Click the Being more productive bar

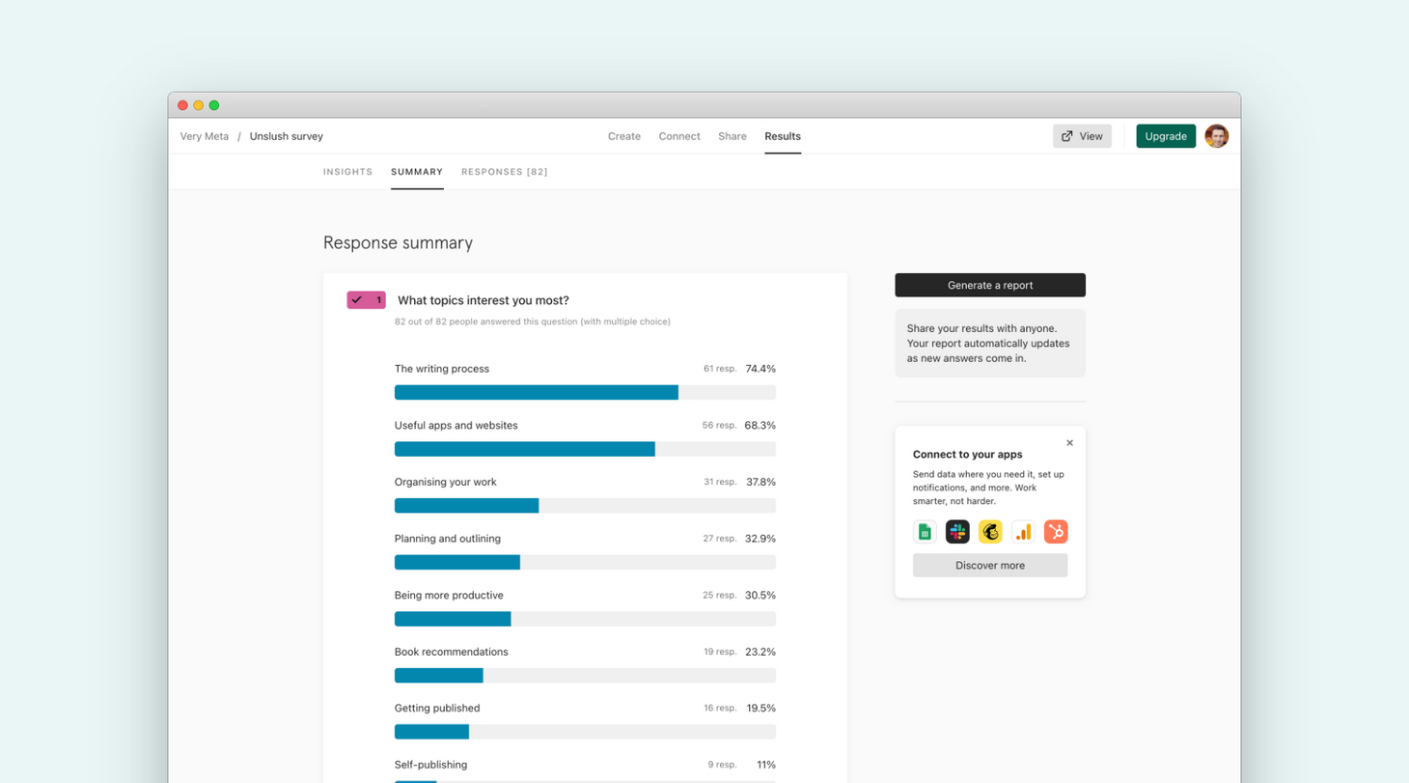click(585, 619)
